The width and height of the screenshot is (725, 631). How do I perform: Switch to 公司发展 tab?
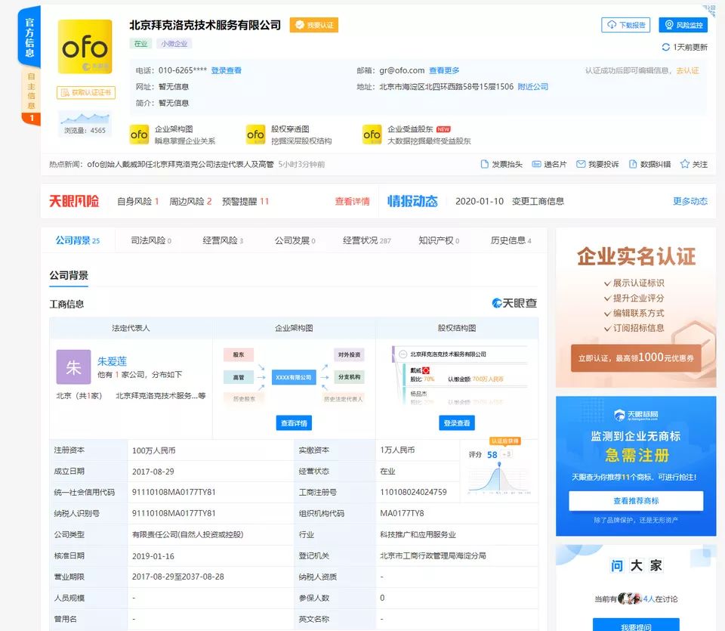click(295, 240)
